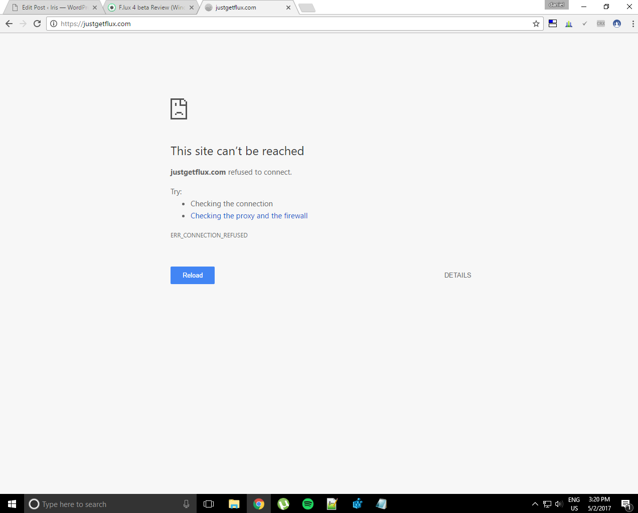Viewport: 638px width, 513px height.
Task: Open the clock showing 3:20 PM
Action: (599, 504)
